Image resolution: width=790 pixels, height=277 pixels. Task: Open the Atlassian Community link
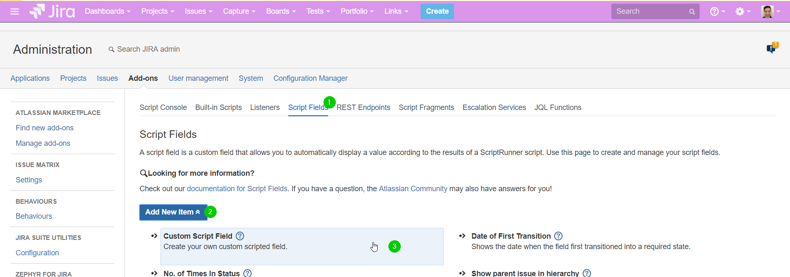413,189
